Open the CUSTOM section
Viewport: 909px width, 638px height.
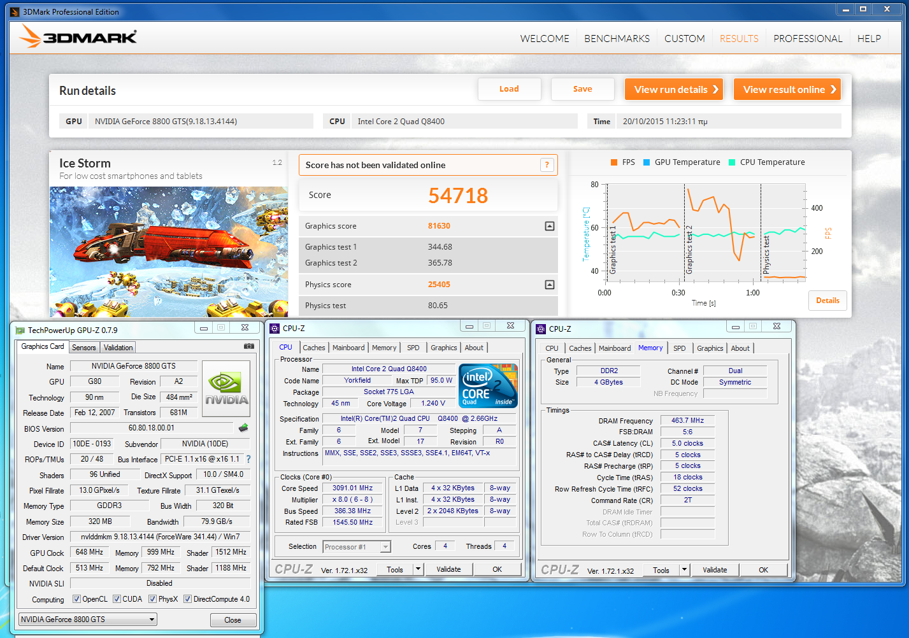(685, 39)
